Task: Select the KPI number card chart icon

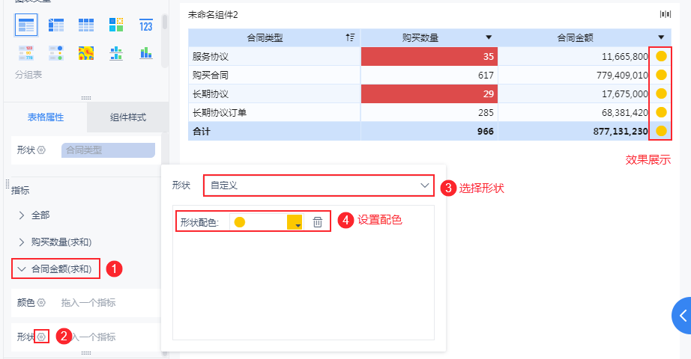Action: click(146, 25)
